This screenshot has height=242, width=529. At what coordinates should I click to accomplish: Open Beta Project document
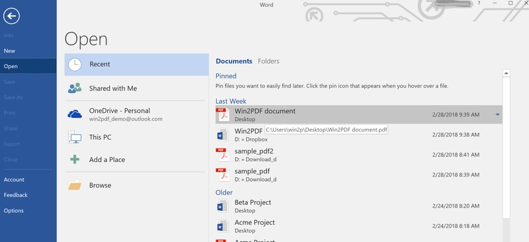pyautogui.click(x=253, y=202)
